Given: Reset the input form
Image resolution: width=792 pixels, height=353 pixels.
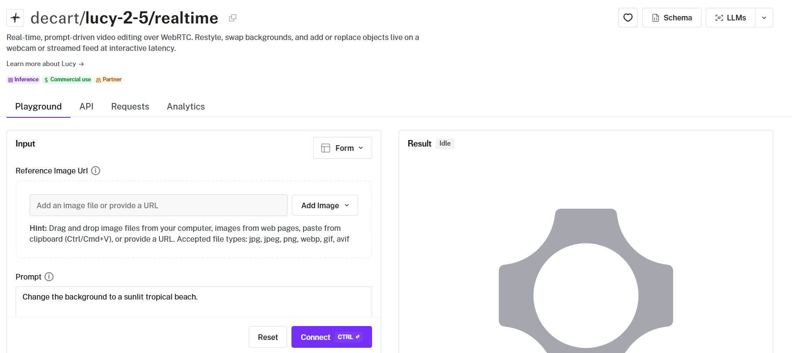Looking at the screenshot, I should tap(268, 337).
